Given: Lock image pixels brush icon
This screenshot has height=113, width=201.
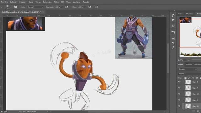Looking at the screenshot, I should tap(189, 78).
